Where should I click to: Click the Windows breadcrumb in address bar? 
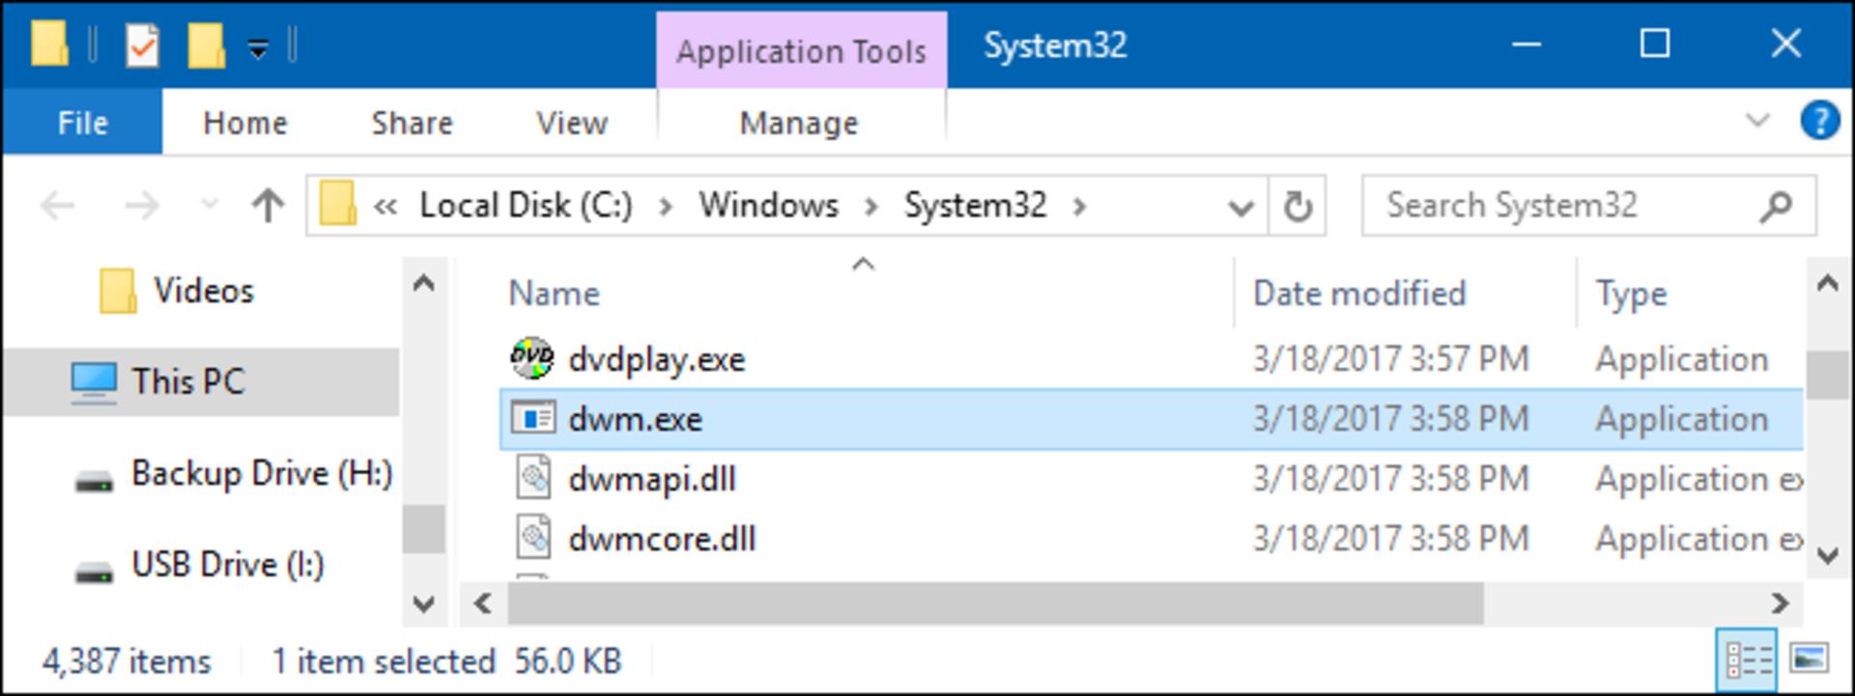(769, 206)
